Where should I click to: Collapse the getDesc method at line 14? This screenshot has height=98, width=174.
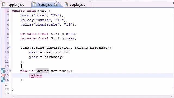point(10,71)
